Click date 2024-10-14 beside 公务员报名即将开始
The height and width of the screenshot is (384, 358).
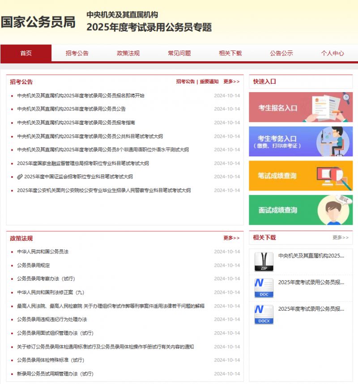coord(227,96)
